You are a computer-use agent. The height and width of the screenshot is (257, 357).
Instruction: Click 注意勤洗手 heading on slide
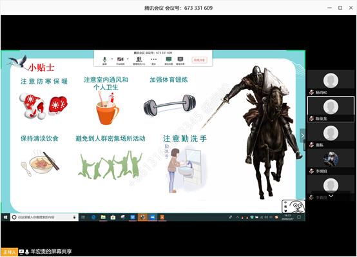click(185, 138)
